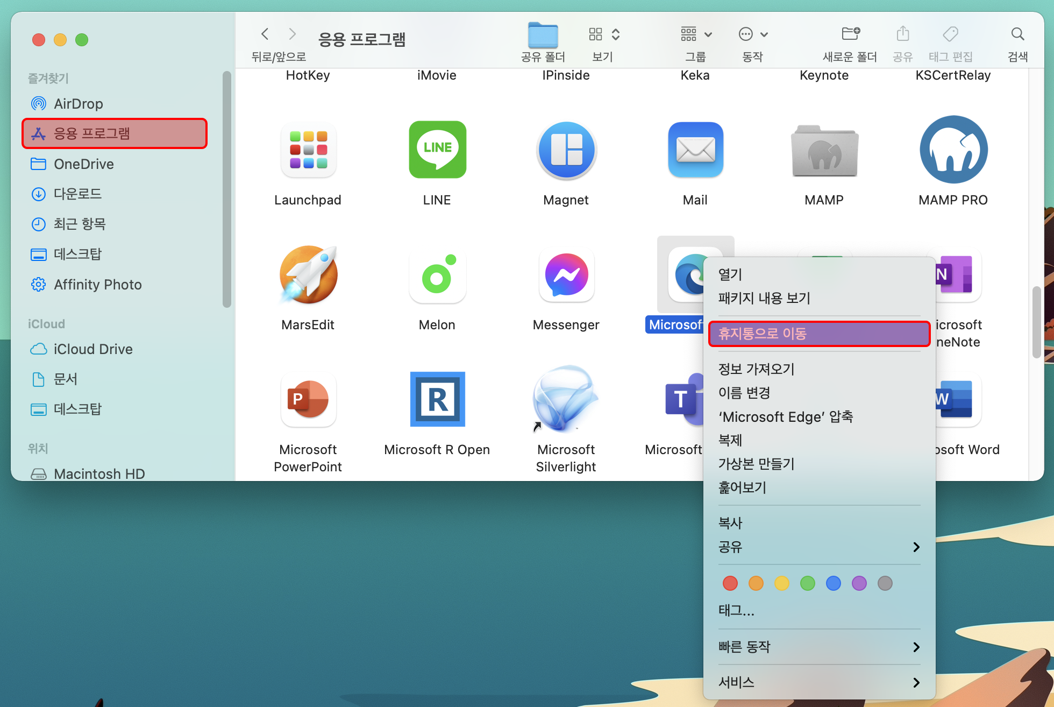The height and width of the screenshot is (707, 1054).
Task: Open Macintosh HD in the sidebar
Action: (x=115, y=473)
